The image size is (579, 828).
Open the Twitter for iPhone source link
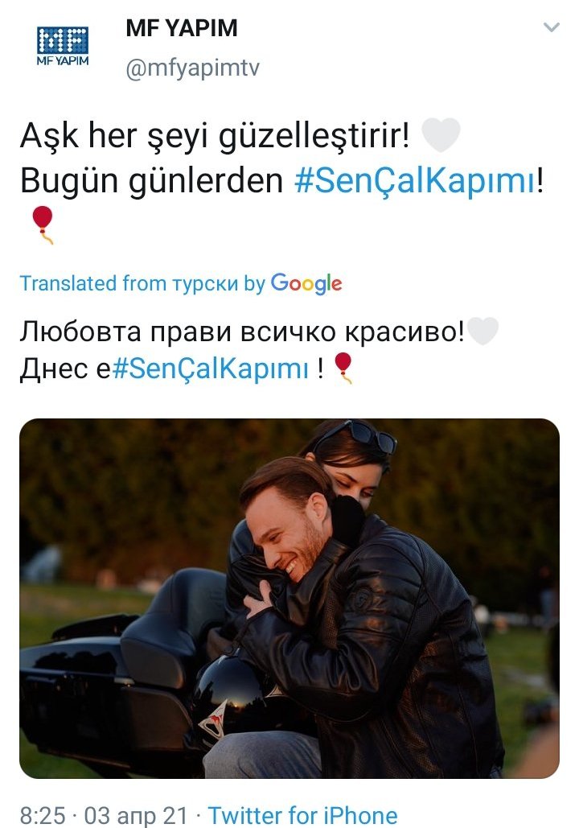(x=303, y=815)
